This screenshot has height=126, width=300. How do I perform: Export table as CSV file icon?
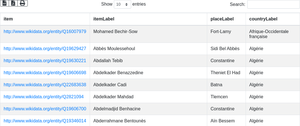tap(4, 3)
